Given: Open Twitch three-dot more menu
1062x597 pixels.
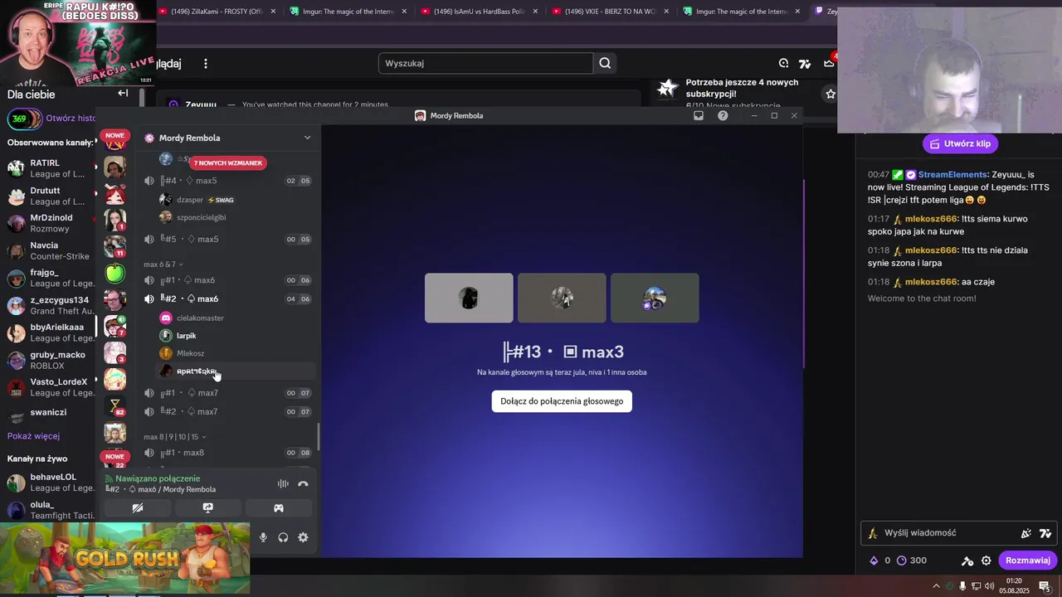Looking at the screenshot, I should (x=206, y=64).
